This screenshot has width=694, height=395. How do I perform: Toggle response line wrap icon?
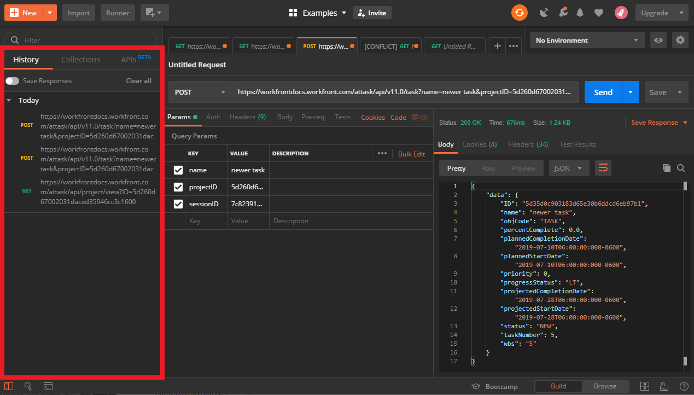click(603, 168)
